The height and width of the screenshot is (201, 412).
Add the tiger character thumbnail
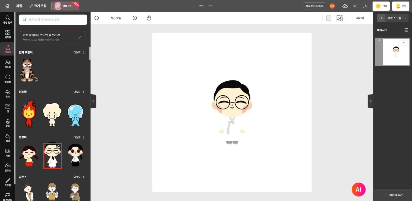[29, 70]
